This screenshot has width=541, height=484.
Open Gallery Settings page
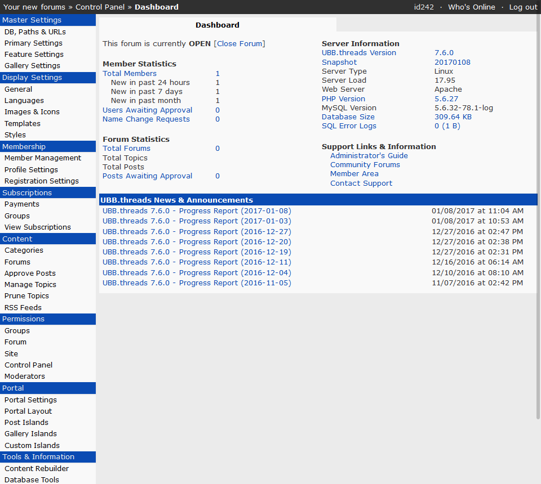(x=32, y=65)
